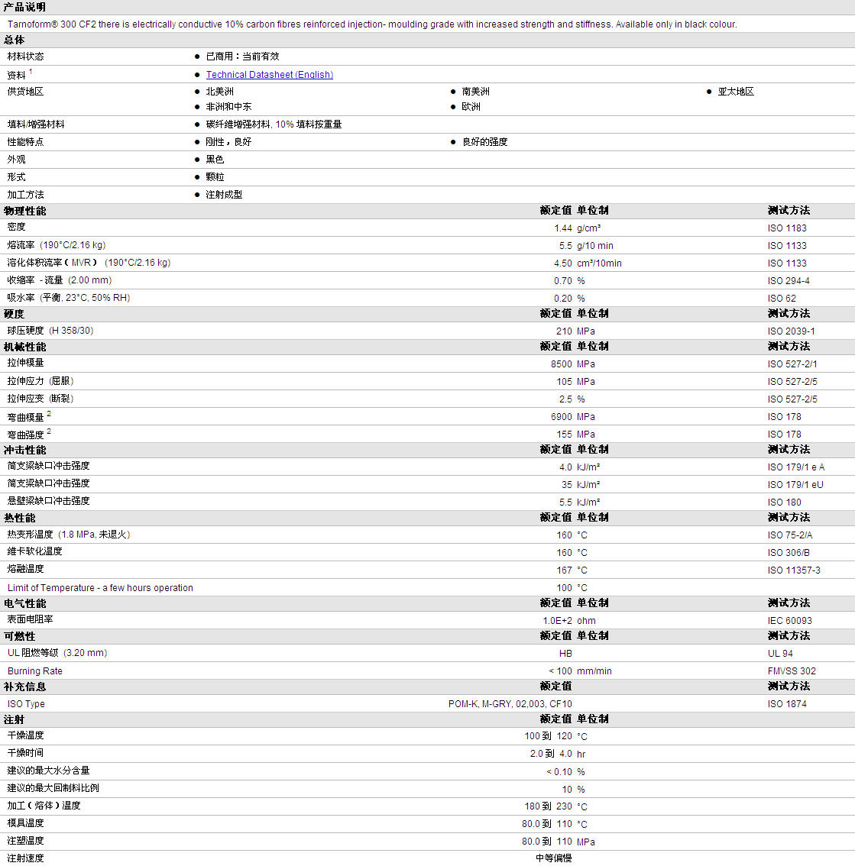This screenshot has height=866, width=855.
Task: Select the POM-K, M-GRY ISO Type value
Action: point(510,704)
